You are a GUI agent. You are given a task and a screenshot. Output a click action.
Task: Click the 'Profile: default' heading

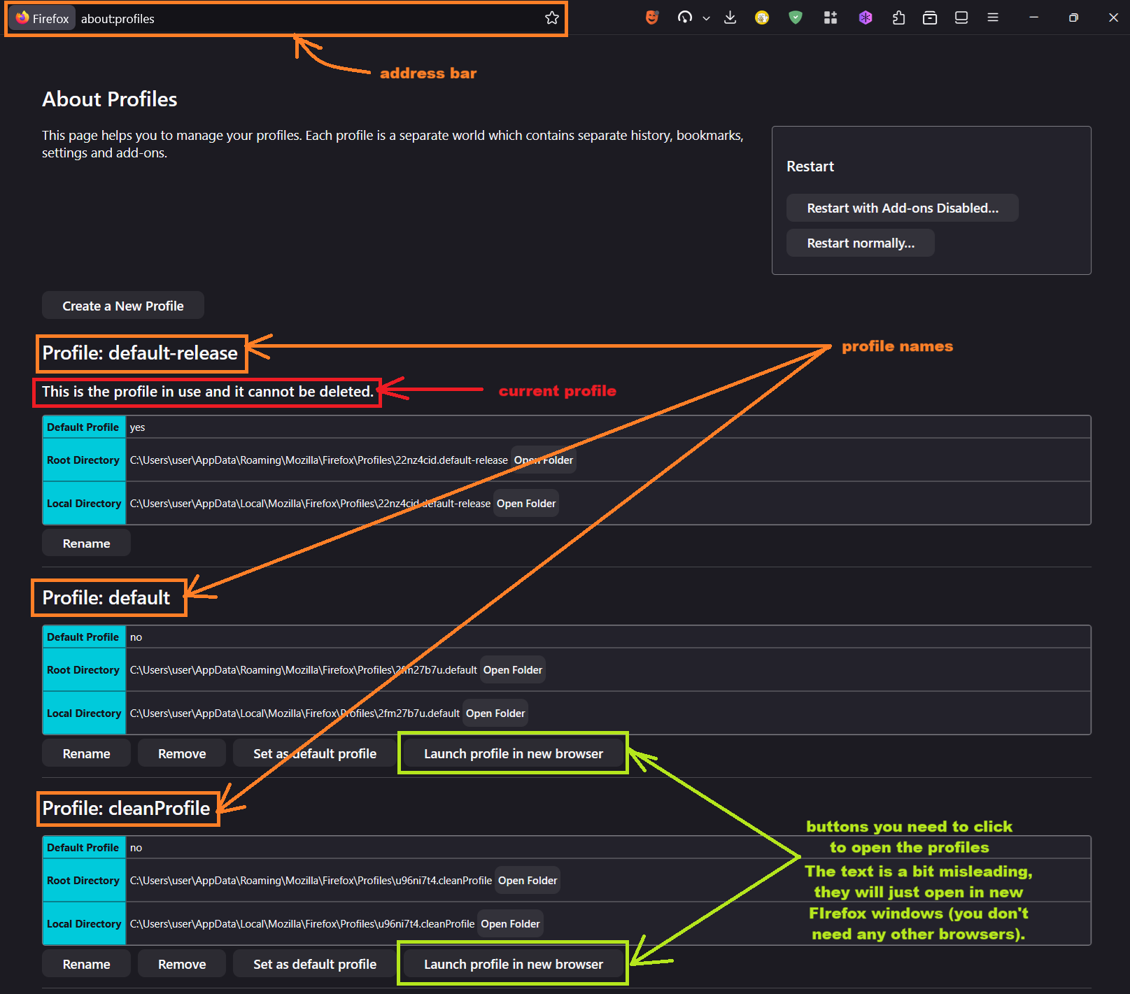click(106, 597)
